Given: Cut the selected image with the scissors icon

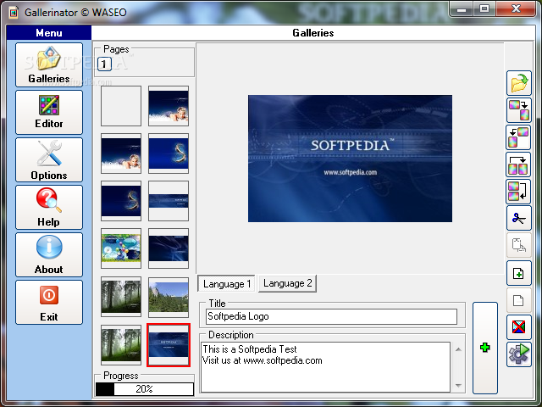Looking at the screenshot, I should [x=519, y=219].
